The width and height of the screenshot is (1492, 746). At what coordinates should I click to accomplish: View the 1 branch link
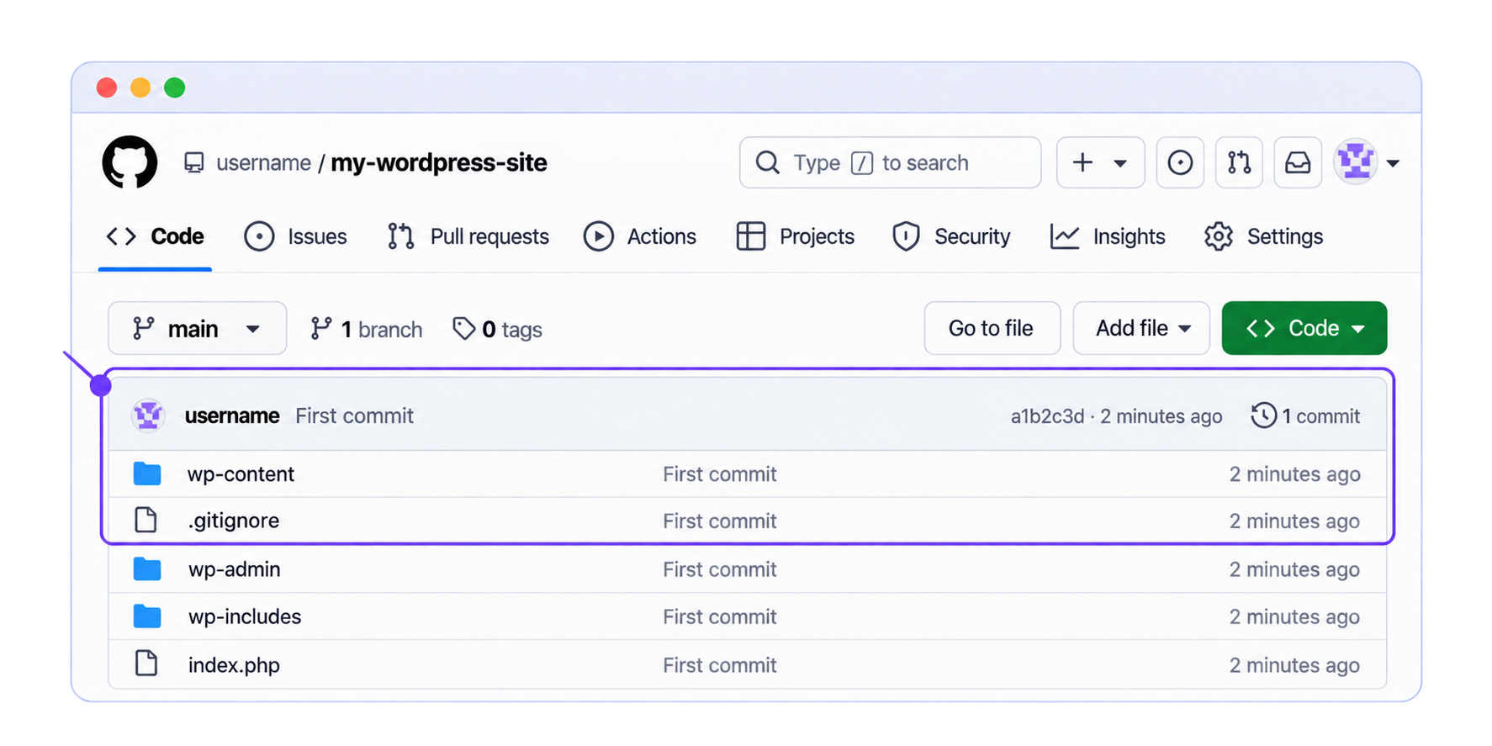pos(367,329)
